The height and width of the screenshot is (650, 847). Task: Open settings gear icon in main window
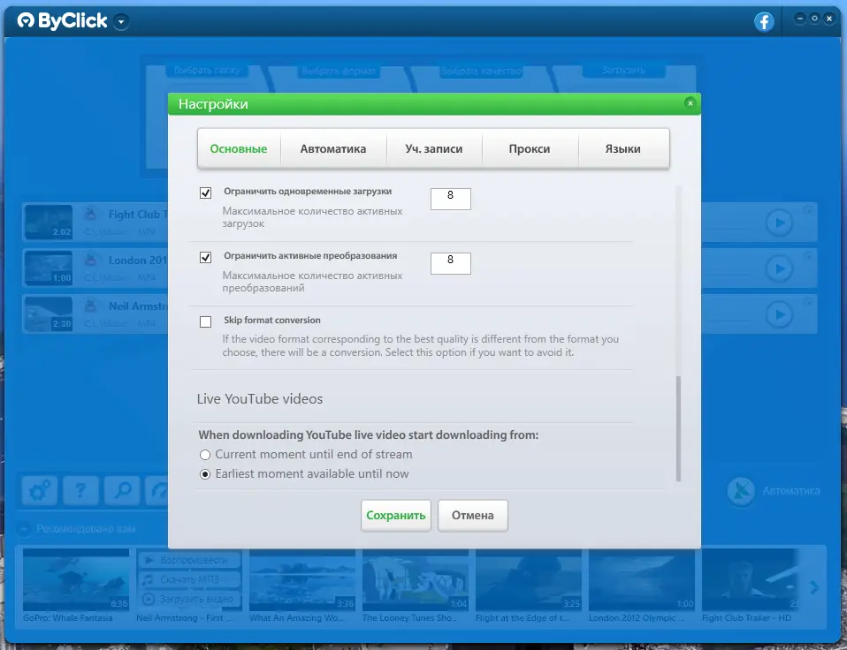pyautogui.click(x=40, y=490)
